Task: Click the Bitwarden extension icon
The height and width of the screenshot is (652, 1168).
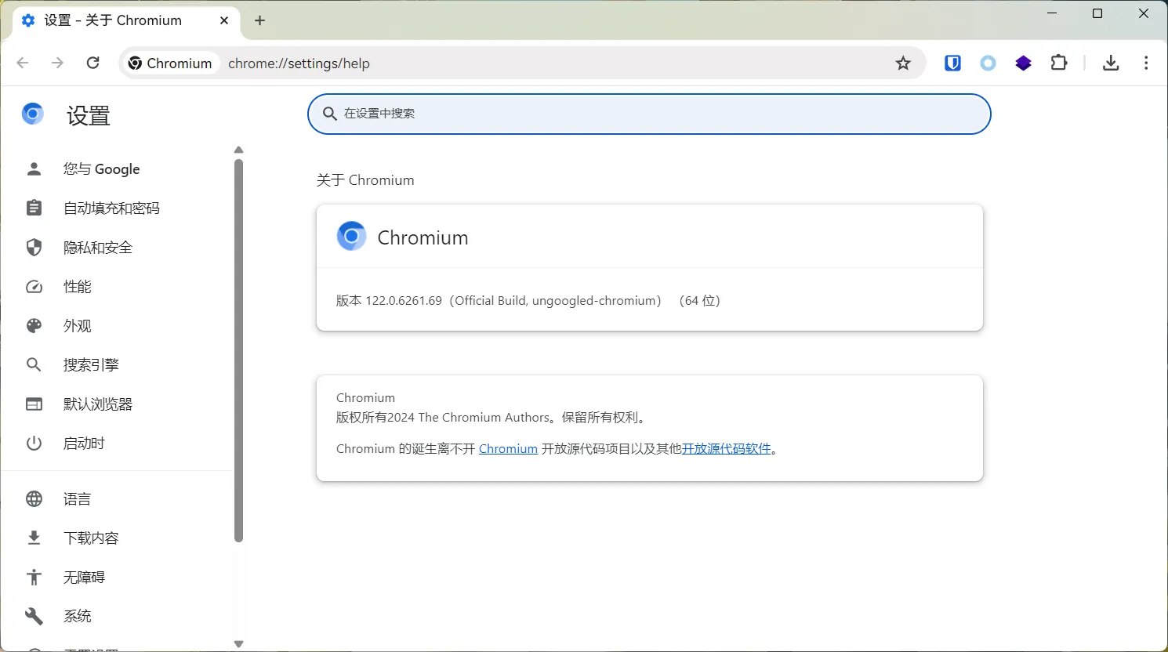Action: click(952, 63)
